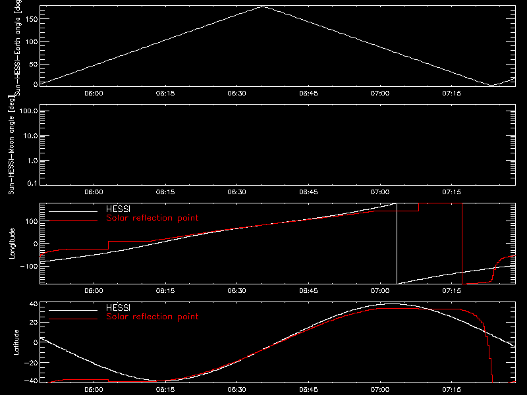Image resolution: width=527 pixels, height=395 pixels.
Task: Click the 100 tick on Earth angle axis
Action: click(x=32, y=42)
